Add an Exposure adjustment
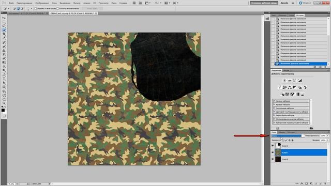This screenshot has height=186, width=331. tap(300, 81)
